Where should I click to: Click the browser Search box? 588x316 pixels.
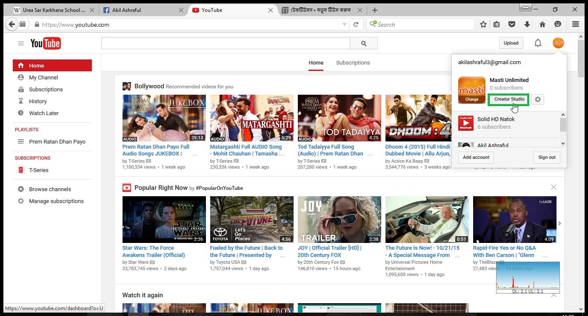click(x=420, y=25)
